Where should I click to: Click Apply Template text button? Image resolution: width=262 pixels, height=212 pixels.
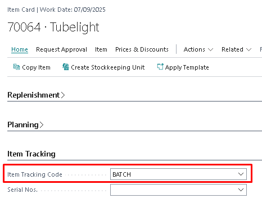tap(187, 67)
